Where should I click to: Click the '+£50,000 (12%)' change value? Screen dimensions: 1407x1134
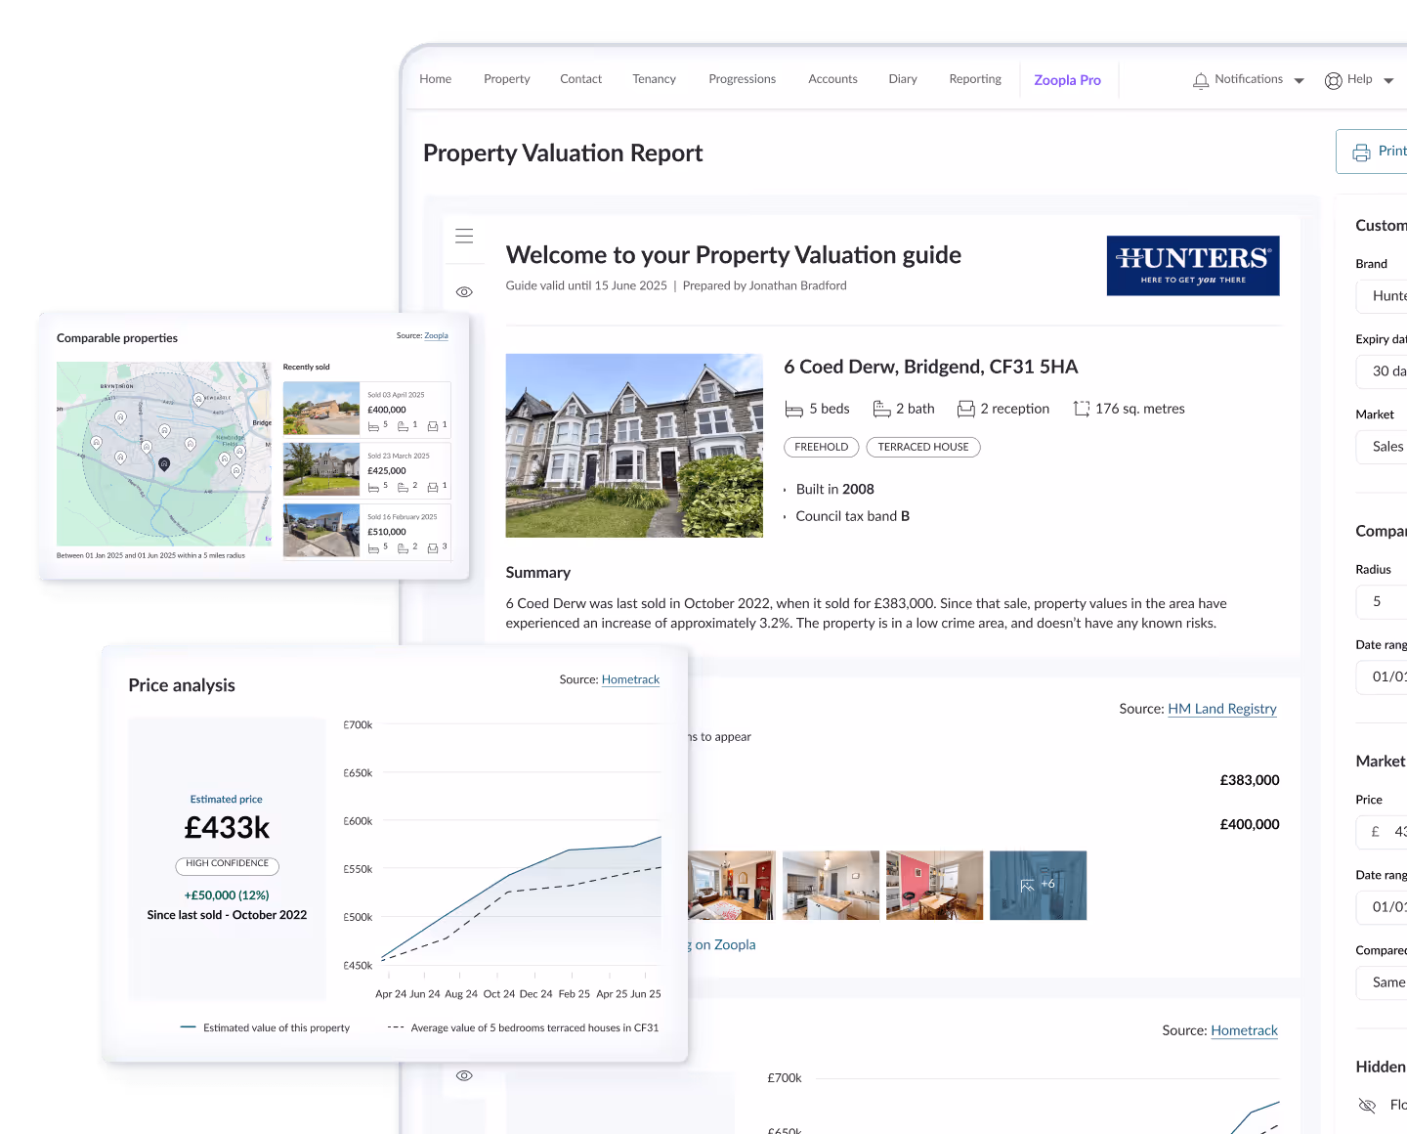(x=227, y=895)
